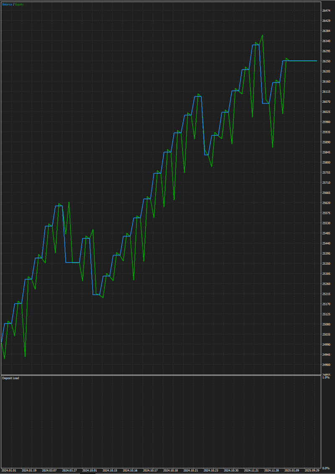Click the 25170 axis value
This screenshot has width=335, height=474.
tap(326, 304)
